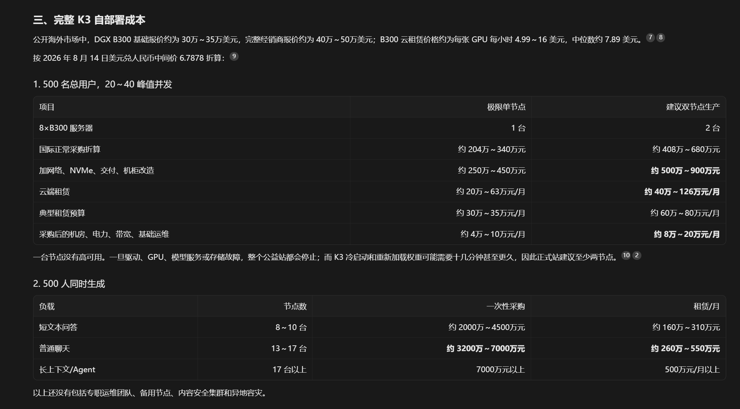The width and height of the screenshot is (740, 409).
Task: Click the value "约 4万～10万元/月"
Action: (x=493, y=234)
